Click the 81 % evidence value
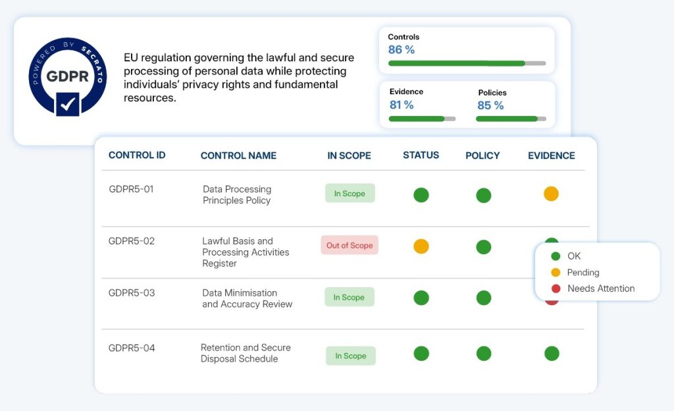The height and width of the screenshot is (411, 674). tap(402, 105)
